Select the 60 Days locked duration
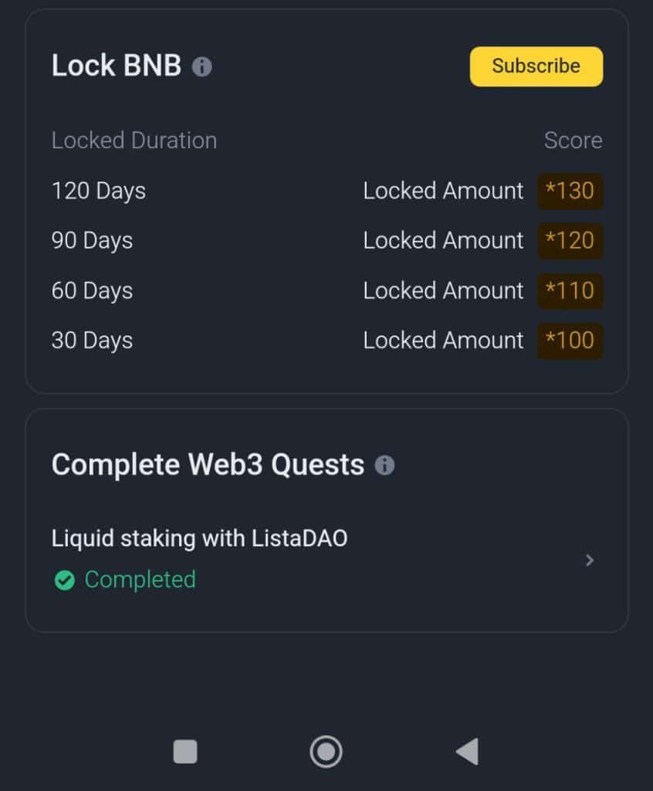653x791 pixels. 92,290
